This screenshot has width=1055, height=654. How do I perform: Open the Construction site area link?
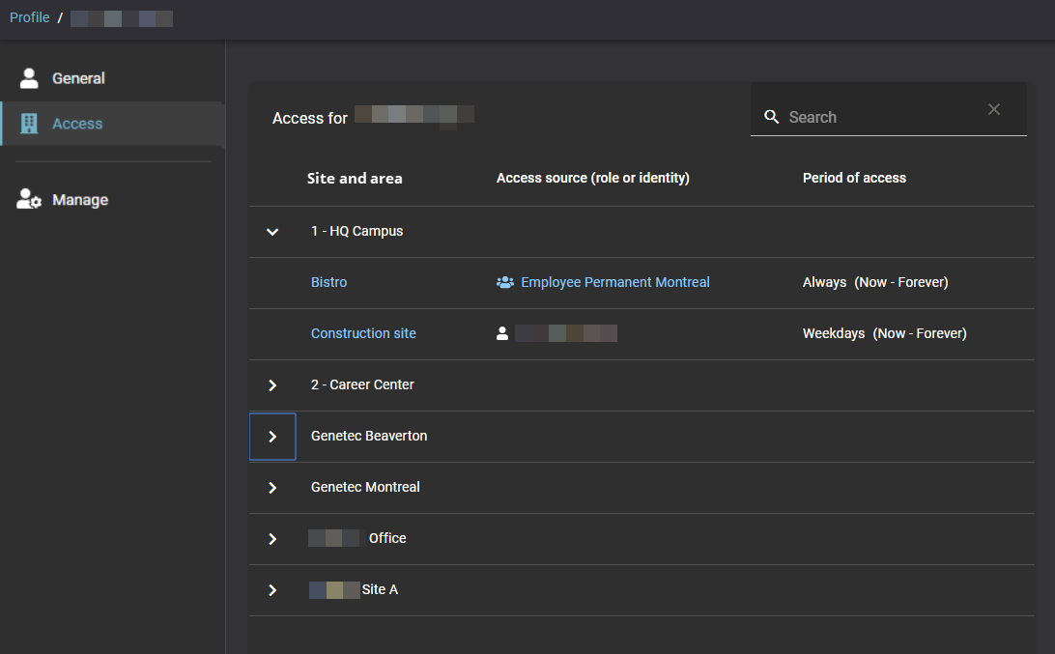tap(363, 333)
